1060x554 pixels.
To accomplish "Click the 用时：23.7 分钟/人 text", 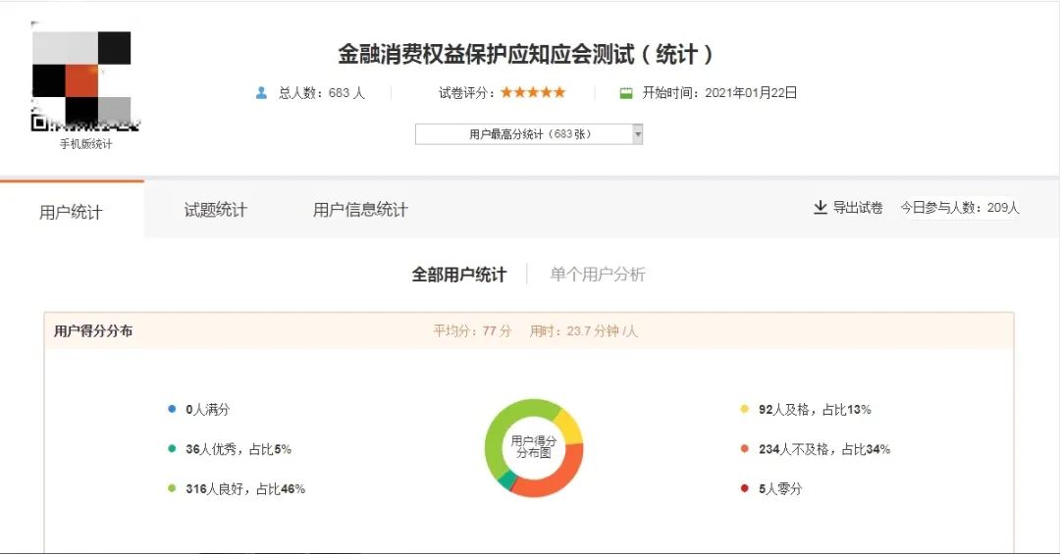I will (583, 331).
